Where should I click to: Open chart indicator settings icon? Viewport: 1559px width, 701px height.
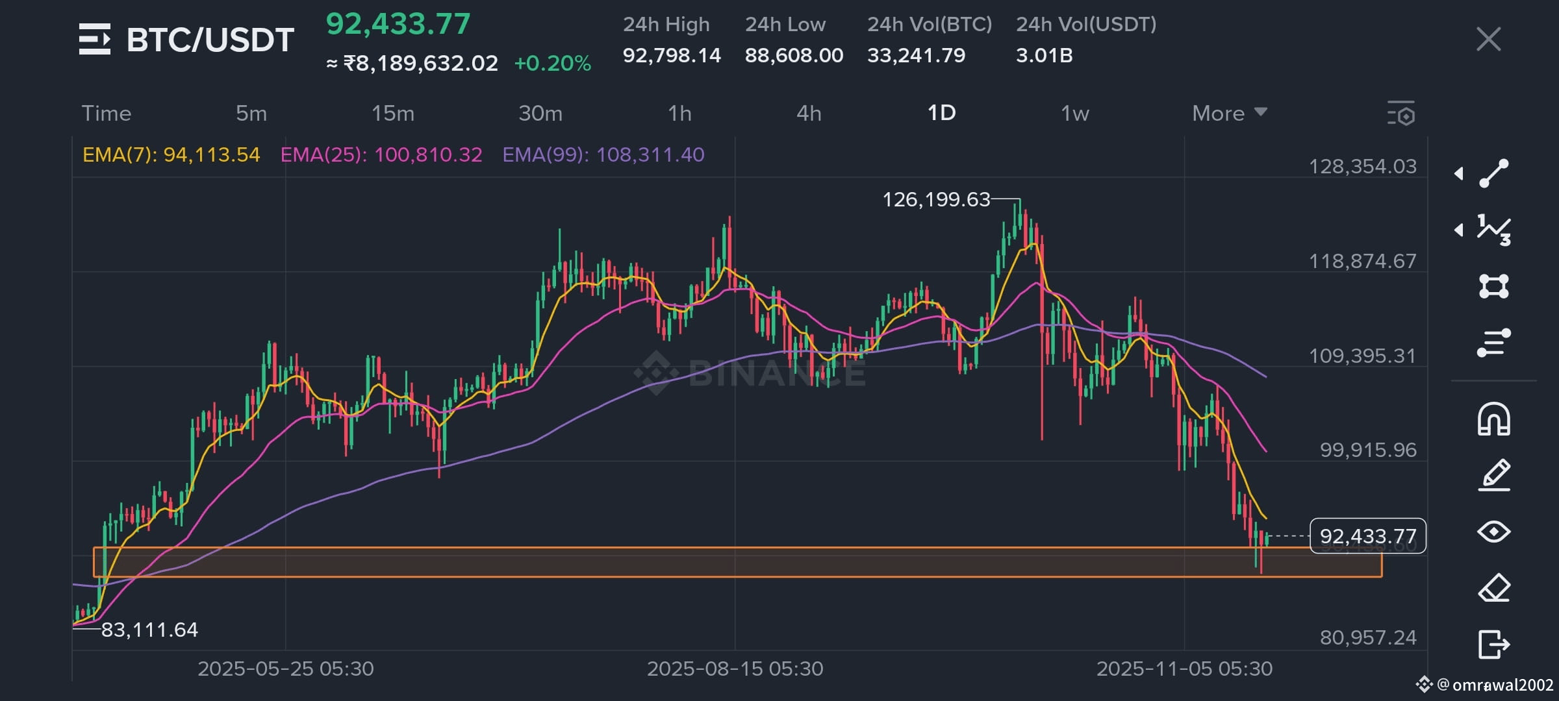tap(1401, 114)
